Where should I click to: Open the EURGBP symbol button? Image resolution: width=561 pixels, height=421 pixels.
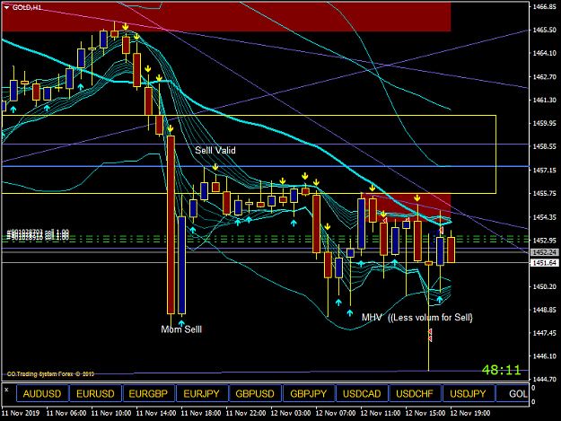[148, 393]
